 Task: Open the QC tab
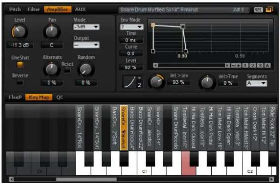coord(60,97)
